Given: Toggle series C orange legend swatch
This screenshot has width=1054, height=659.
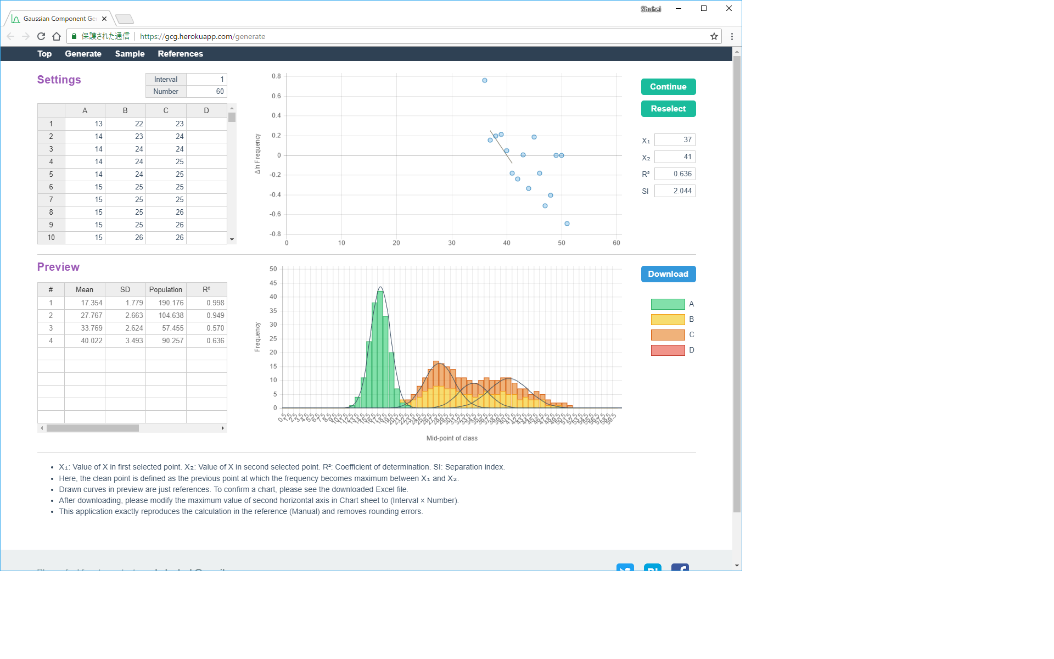Looking at the screenshot, I should click(x=668, y=335).
